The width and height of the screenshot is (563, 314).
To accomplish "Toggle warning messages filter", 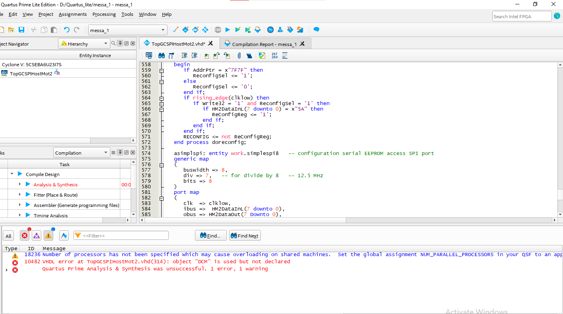I will (48, 235).
